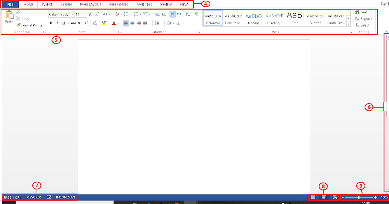The width and height of the screenshot is (389, 204).
Task: Toggle bold formatting
Action: [51, 23]
